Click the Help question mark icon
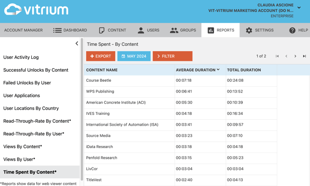 tap(292, 30)
